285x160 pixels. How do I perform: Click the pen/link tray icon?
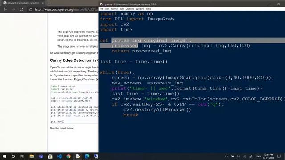tap(251, 156)
